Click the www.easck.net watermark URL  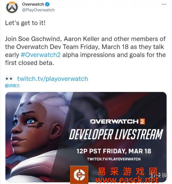click(127, 180)
